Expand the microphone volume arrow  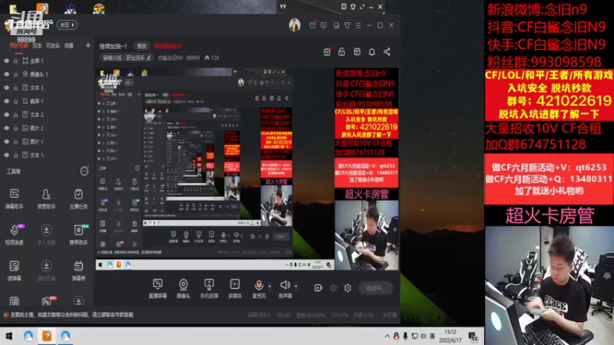click(269, 287)
